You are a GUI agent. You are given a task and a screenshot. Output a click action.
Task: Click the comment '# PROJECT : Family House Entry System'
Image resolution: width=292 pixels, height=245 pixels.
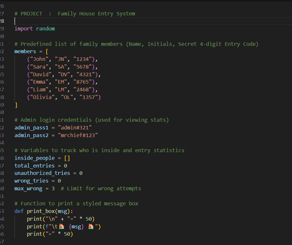click(75, 14)
